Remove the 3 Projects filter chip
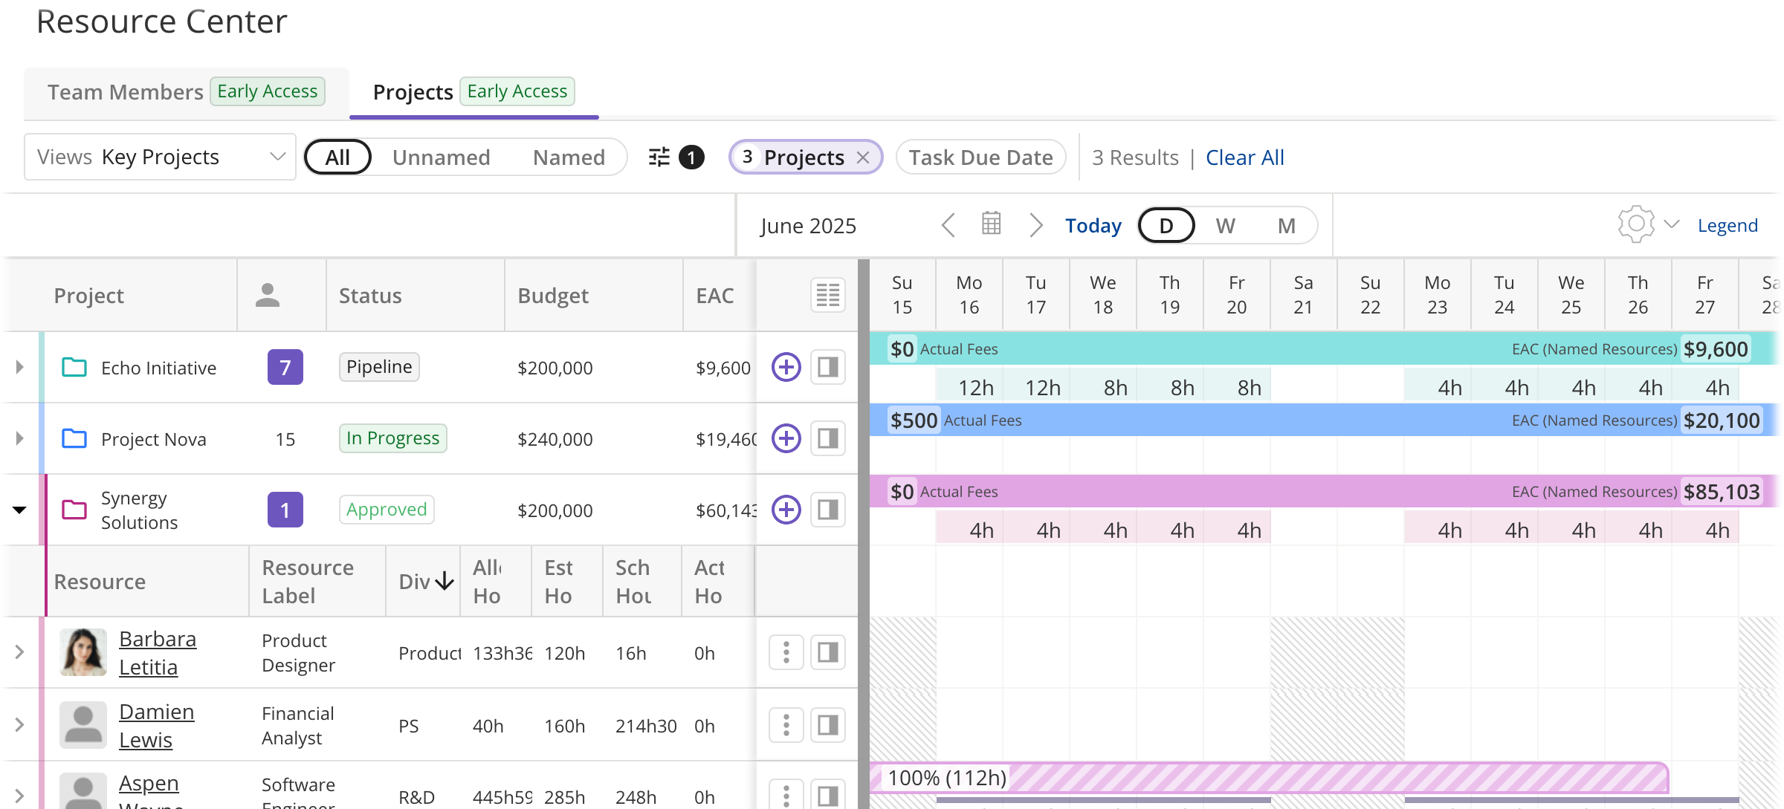The image size is (1784, 809). click(x=863, y=157)
